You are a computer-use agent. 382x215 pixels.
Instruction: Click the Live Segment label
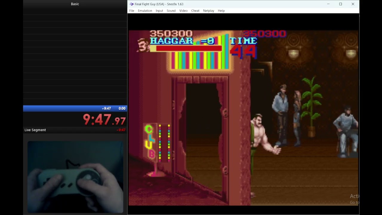pos(35,130)
